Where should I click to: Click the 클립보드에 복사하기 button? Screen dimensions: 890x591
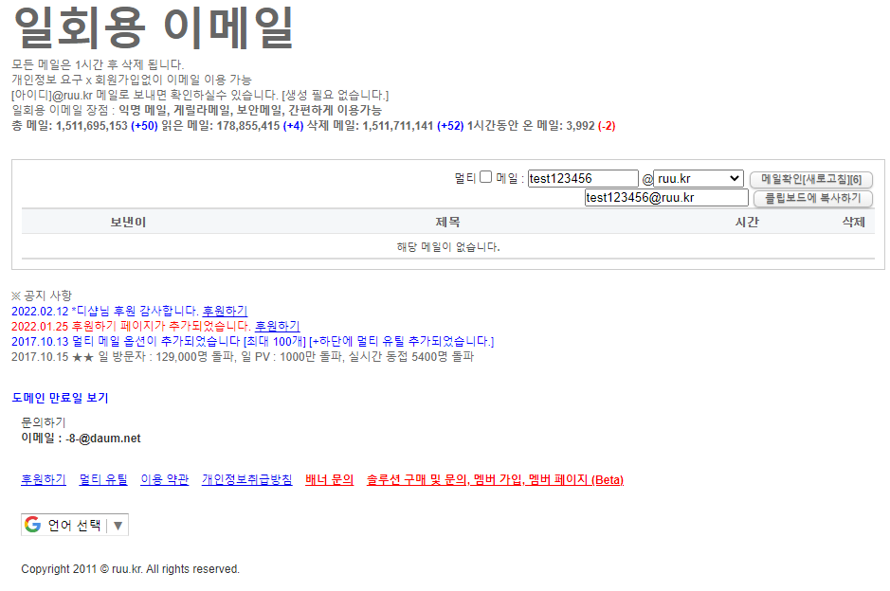812,198
